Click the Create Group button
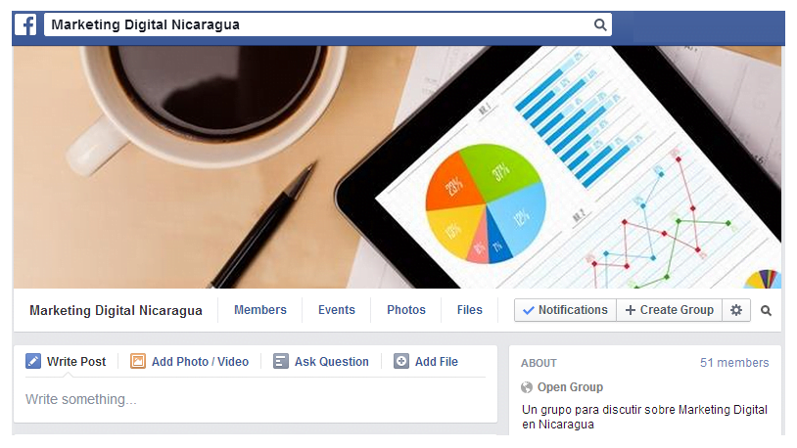Image resolution: width=797 pixels, height=448 pixels. pyautogui.click(x=670, y=310)
